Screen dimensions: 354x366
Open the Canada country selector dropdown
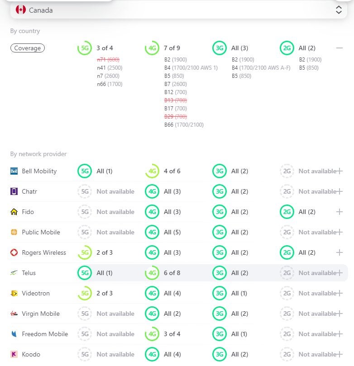(x=179, y=10)
